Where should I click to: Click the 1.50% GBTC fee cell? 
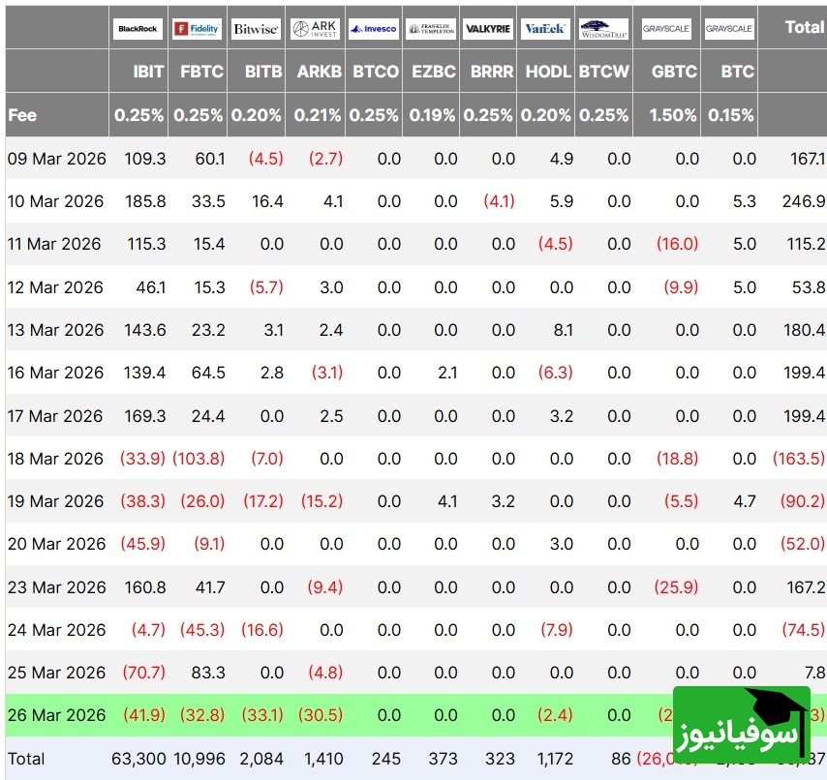(x=674, y=114)
